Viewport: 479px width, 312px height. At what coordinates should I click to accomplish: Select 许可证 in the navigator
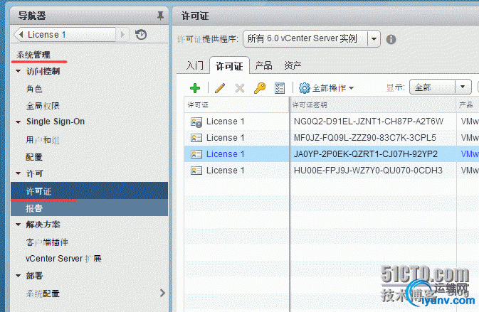[x=89, y=191]
